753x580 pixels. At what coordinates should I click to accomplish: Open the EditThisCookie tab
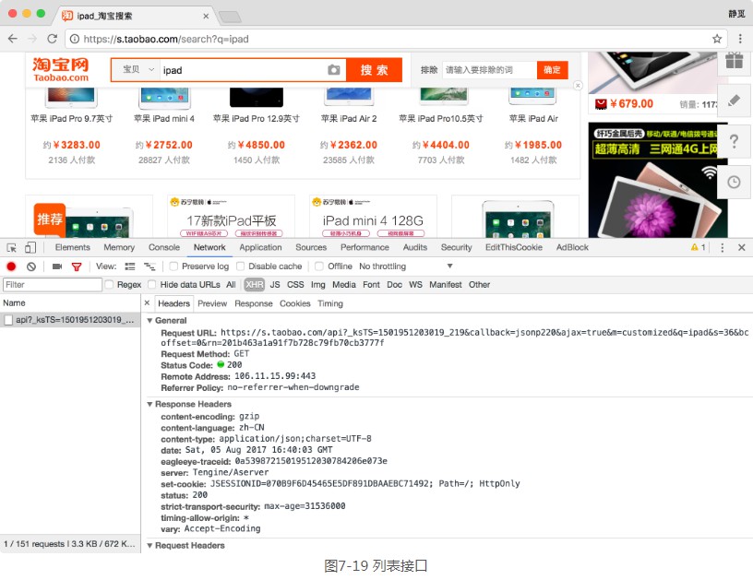click(513, 247)
